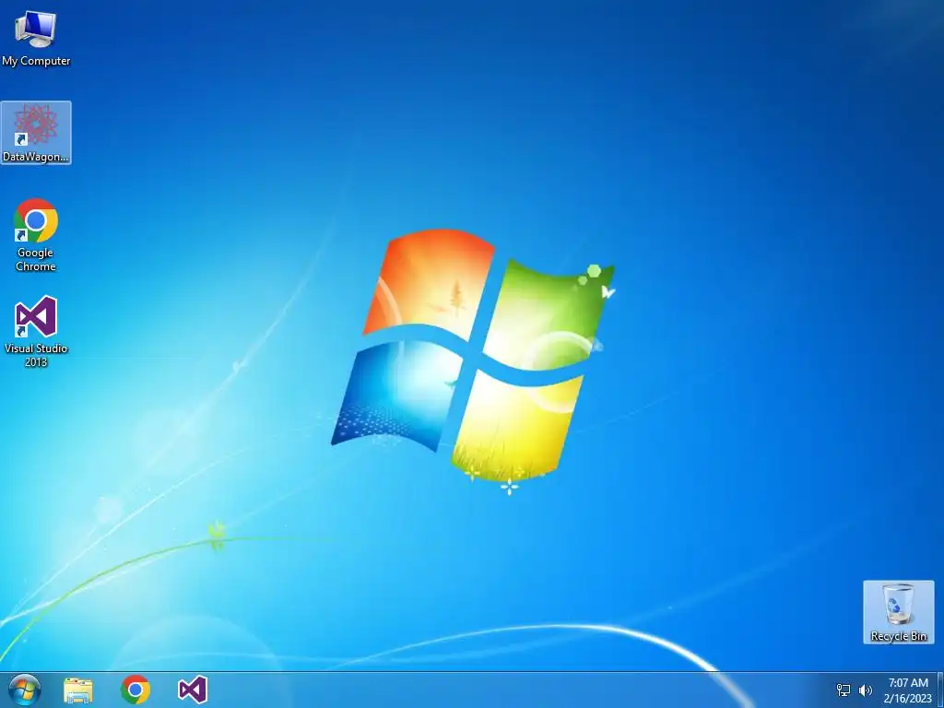Viewport: 944px width, 708px height.
Task: Select the My Computer desktop icon
Action: click(36, 37)
